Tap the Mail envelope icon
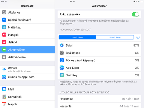Image resolution: width=144 pixels, height=108 pixels. [x=4, y=89]
